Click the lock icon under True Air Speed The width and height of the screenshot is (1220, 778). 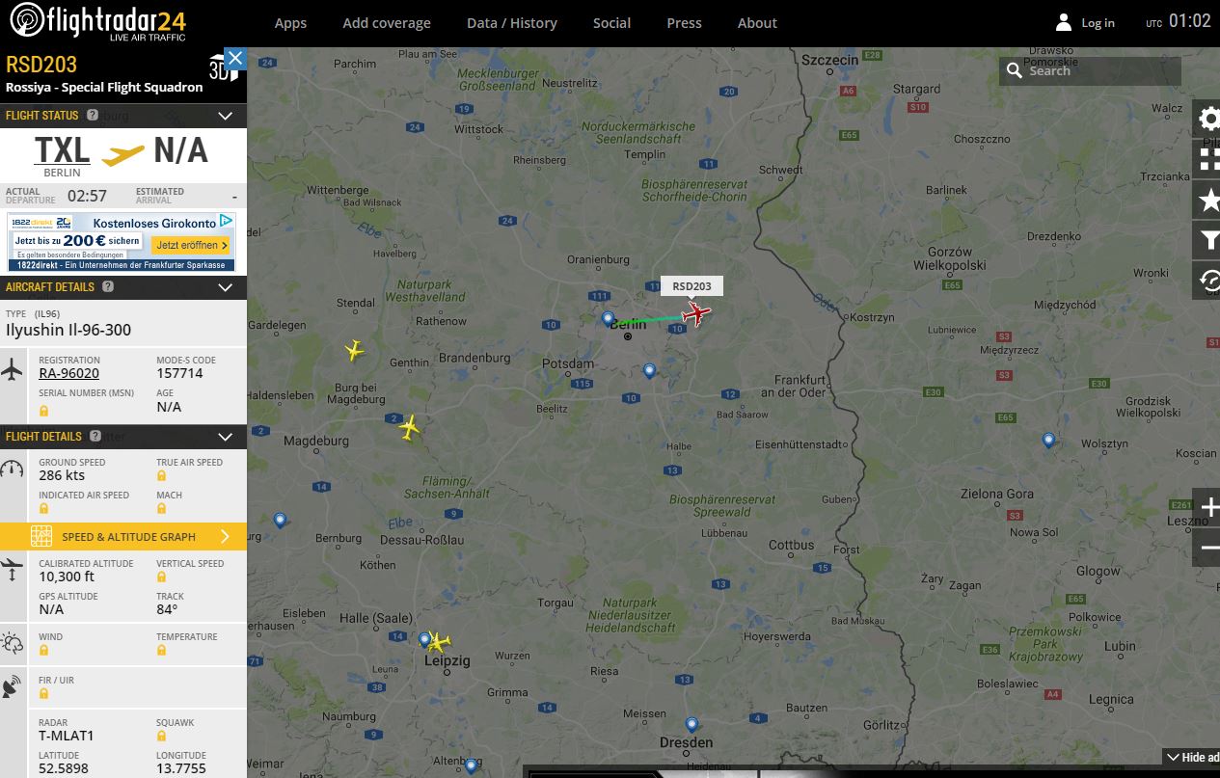tap(162, 475)
